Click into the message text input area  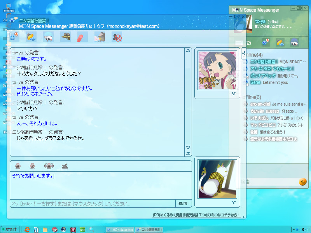pos(100,185)
